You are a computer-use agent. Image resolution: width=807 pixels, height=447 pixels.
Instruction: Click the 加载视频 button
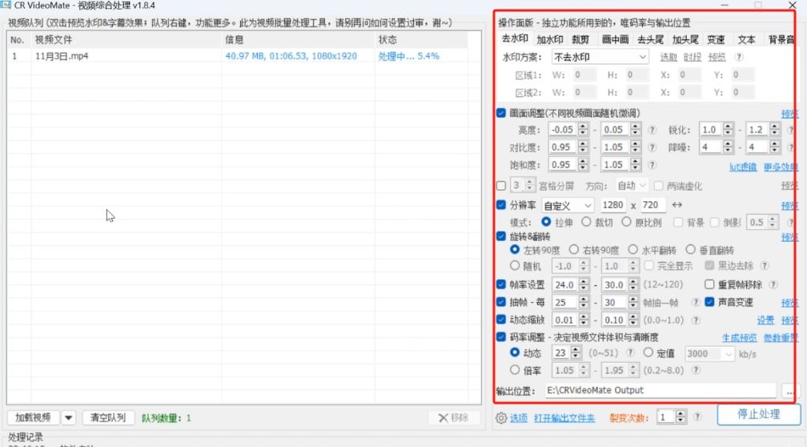point(34,417)
